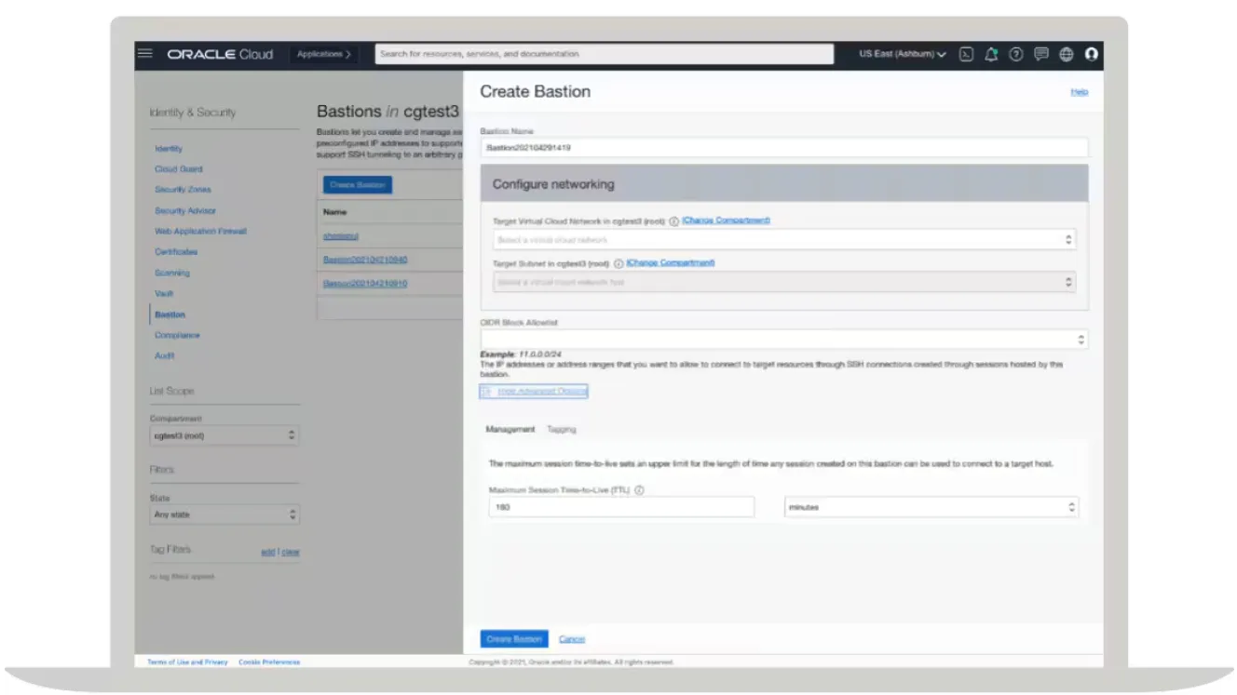Click the Name column header

click(x=334, y=212)
